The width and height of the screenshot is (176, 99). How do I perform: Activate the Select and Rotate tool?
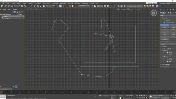(38, 6)
